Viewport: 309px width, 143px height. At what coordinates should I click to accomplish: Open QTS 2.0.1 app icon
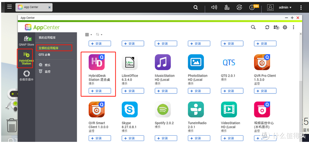coord(229,63)
